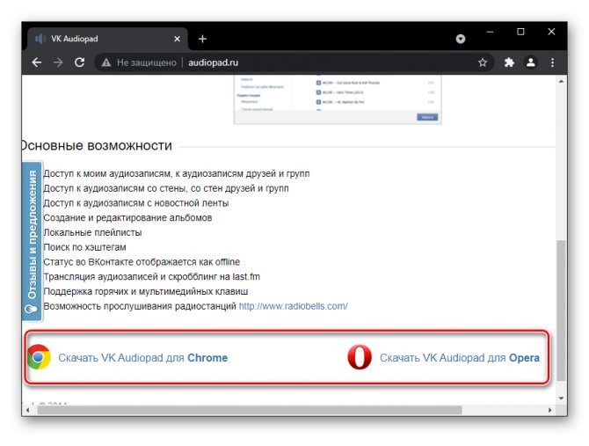Click Не защищено security label

coord(147,62)
